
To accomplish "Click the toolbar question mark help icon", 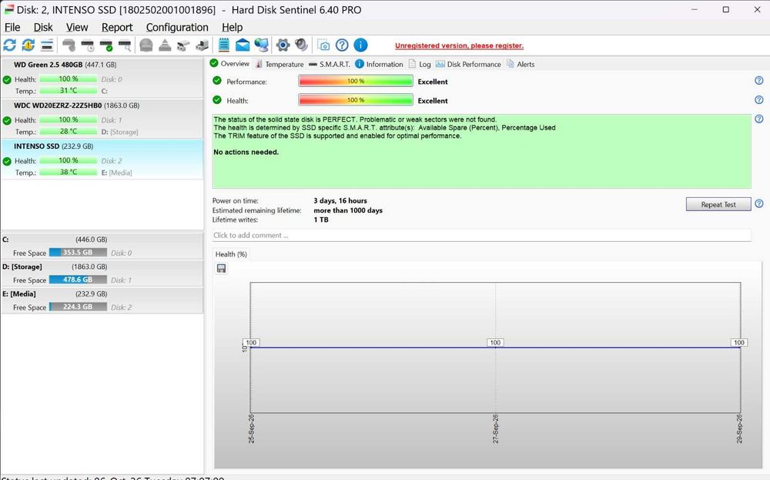I will pos(343,45).
